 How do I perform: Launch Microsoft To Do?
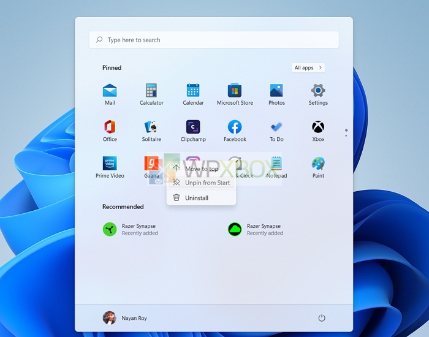(276, 131)
